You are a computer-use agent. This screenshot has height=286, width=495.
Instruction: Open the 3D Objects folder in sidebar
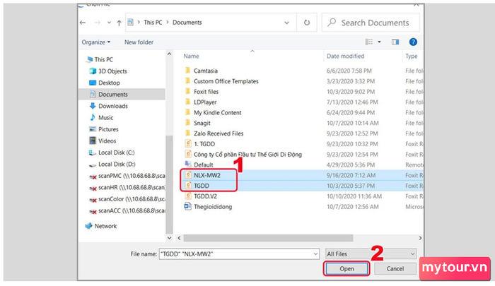[112, 71]
